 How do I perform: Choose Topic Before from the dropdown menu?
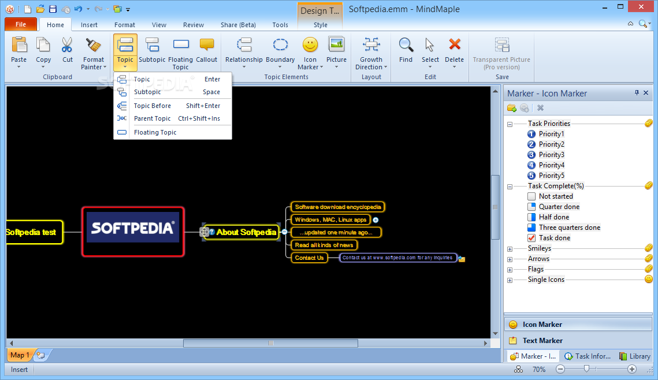click(x=173, y=106)
